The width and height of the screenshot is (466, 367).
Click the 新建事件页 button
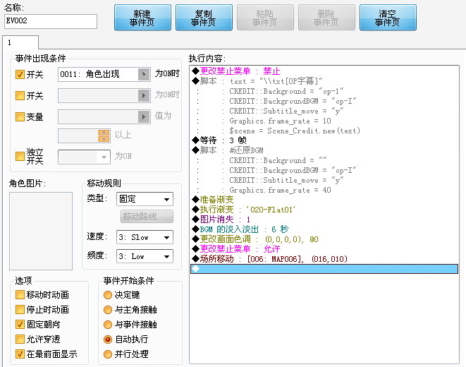[142, 18]
